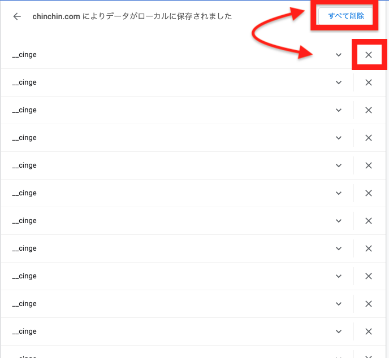Screen dimensions: 389x358
Task: Expand the tenth __cinge row chevron
Action: coord(339,304)
